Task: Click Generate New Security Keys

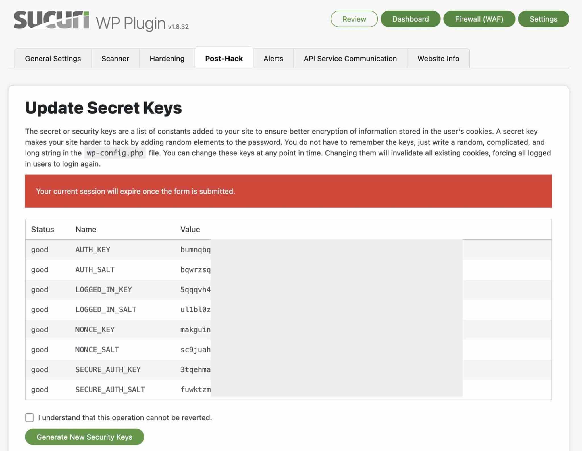Action: pyautogui.click(x=84, y=437)
